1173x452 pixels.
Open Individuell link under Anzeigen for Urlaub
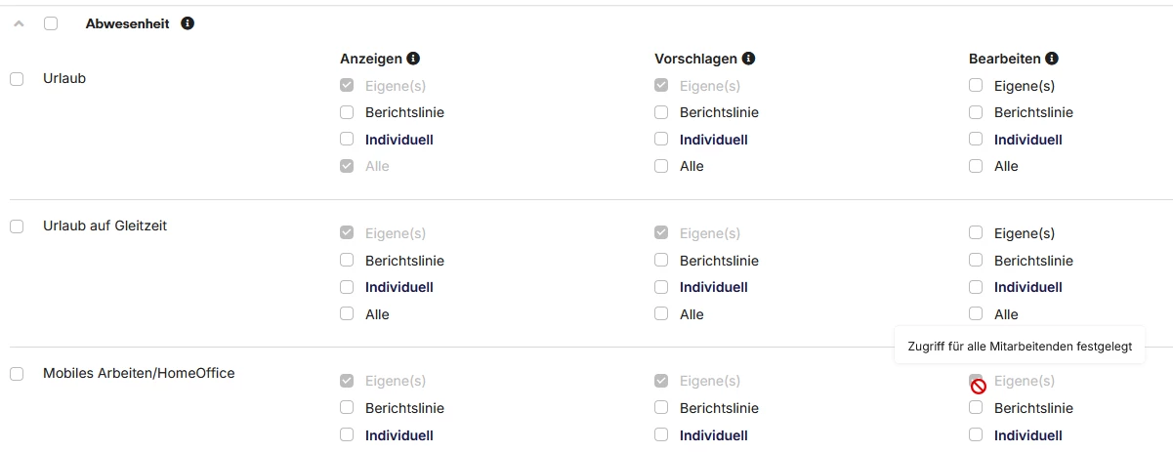[x=398, y=140]
